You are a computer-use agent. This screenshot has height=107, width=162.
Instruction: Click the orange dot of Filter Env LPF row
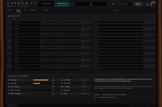[x=9, y=80]
